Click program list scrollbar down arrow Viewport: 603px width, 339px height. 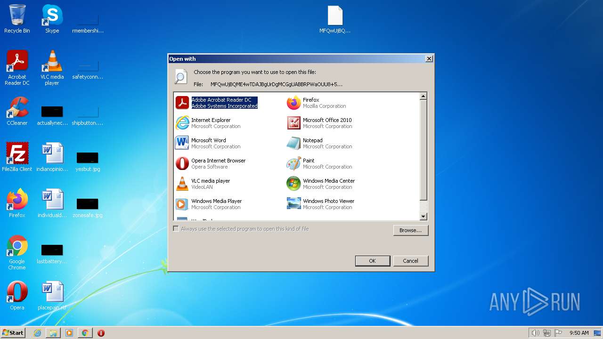pyautogui.click(x=423, y=217)
